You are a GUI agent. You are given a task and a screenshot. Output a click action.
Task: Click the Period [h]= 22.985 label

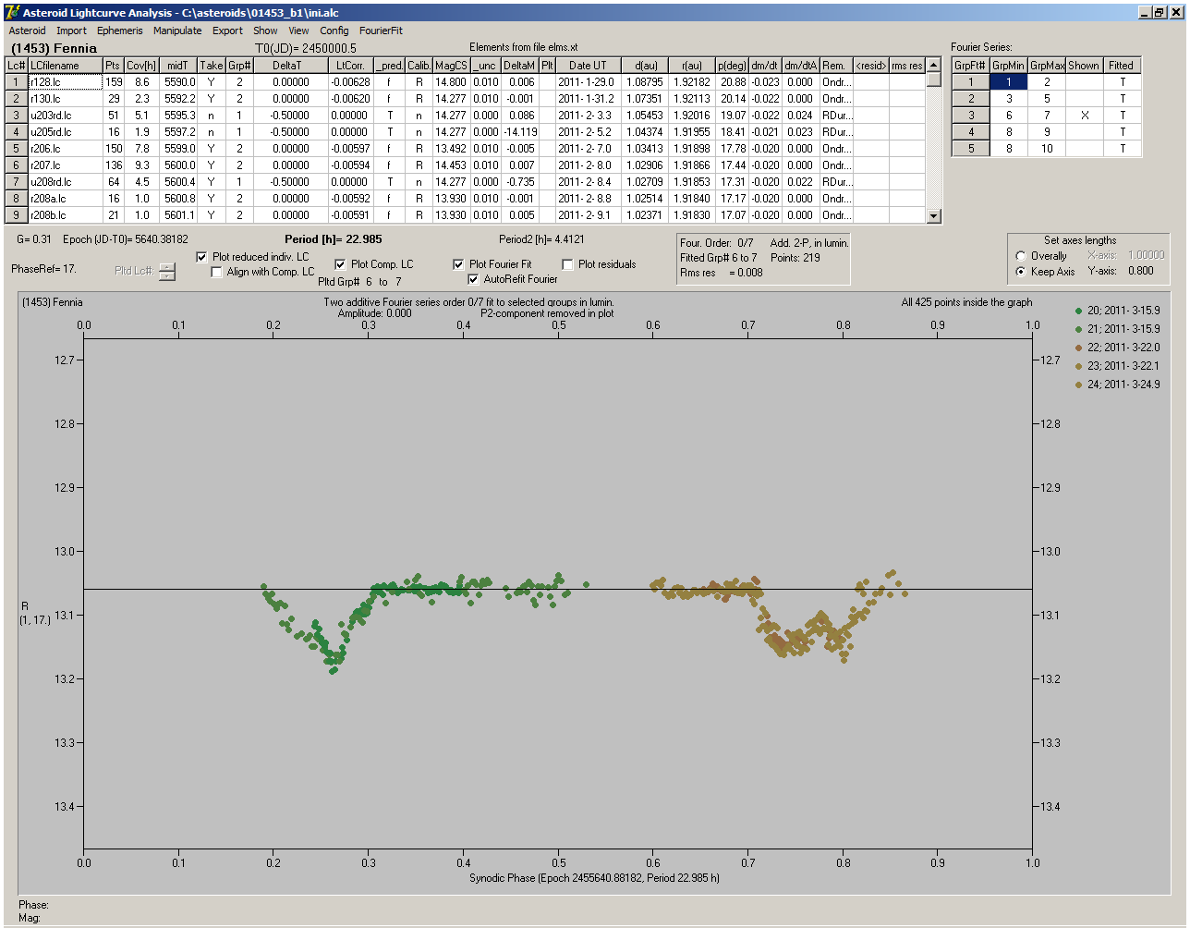point(334,239)
